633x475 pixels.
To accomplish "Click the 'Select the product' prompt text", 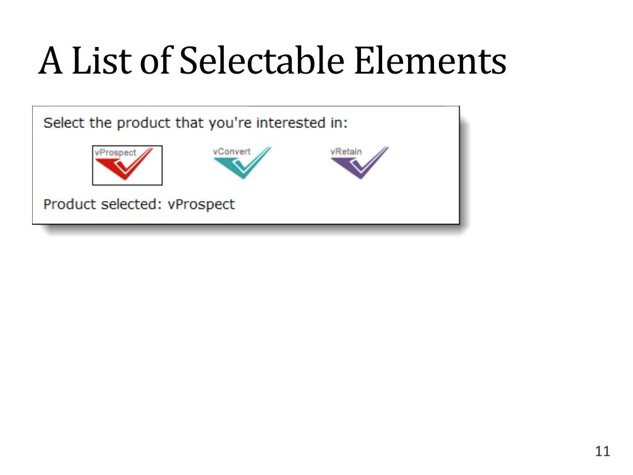I will [195, 123].
